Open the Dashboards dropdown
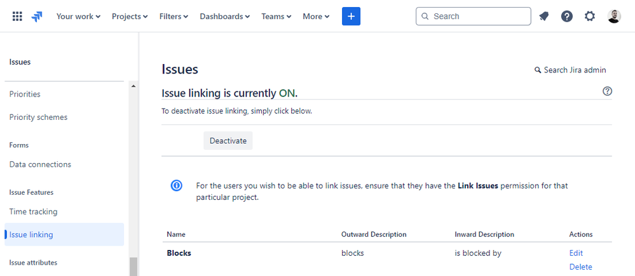 click(225, 16)
